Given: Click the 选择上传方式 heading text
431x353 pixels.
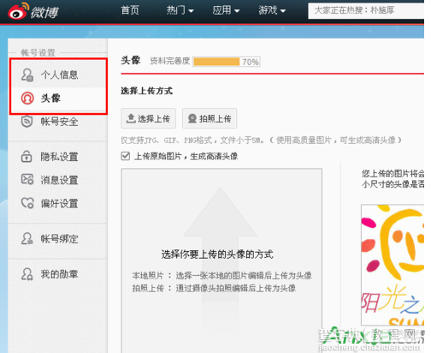Looking at the screenshot, I should click(x=146, y=91).
